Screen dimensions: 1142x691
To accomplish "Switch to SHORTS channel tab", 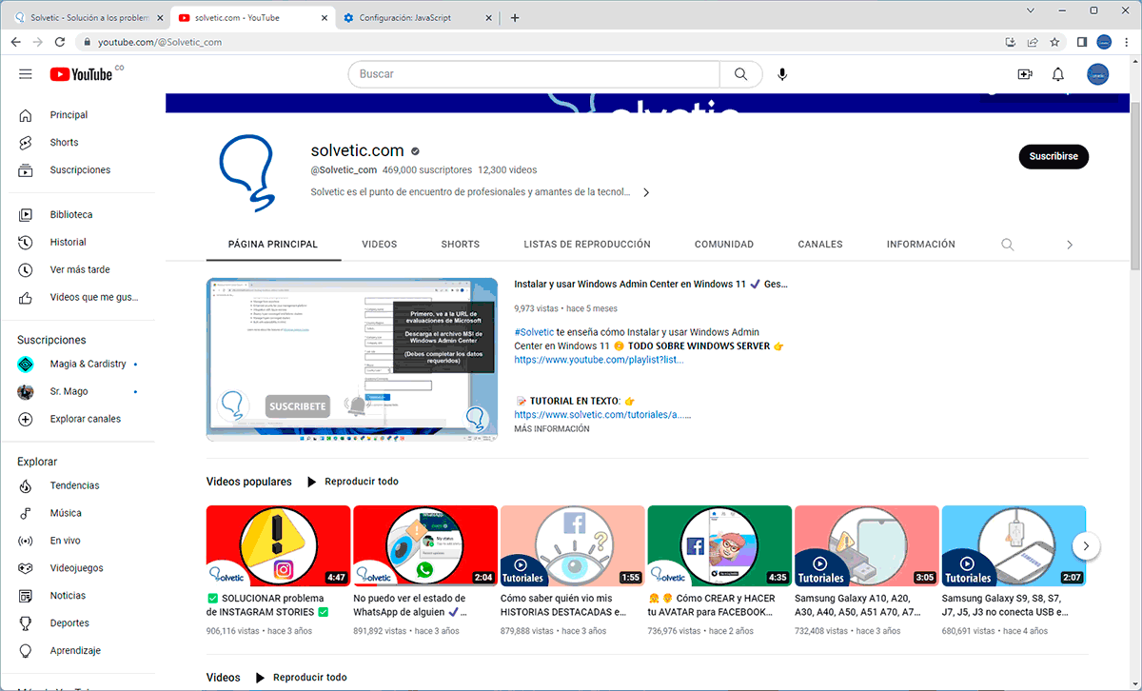I will tap(461, 245).
